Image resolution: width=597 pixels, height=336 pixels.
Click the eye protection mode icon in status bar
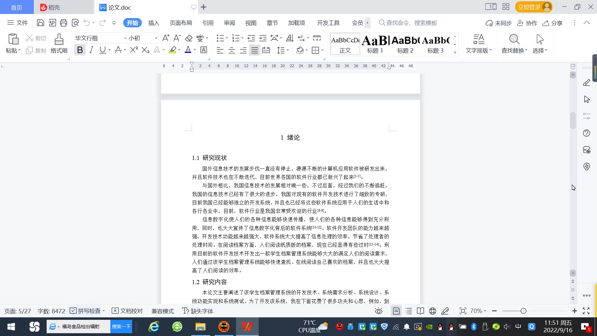pos(378,311)
